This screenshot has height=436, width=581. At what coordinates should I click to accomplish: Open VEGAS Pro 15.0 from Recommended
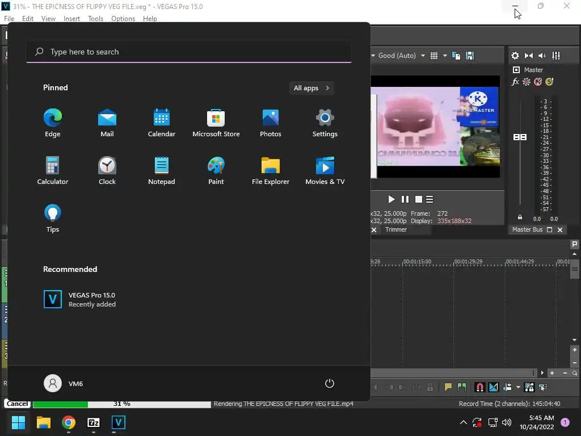(x=79, y=299)
